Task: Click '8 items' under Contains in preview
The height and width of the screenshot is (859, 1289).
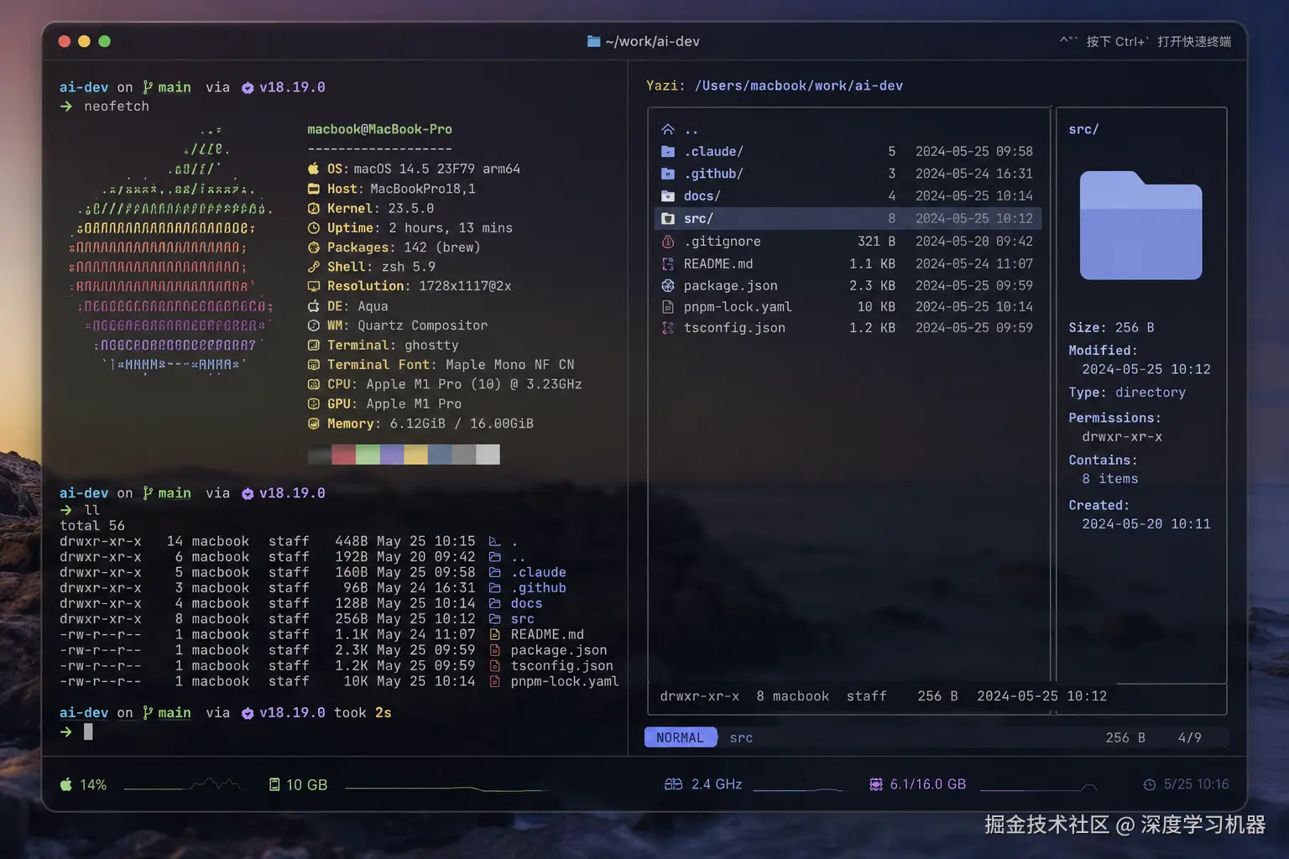Action: [x=1109, y=479]
